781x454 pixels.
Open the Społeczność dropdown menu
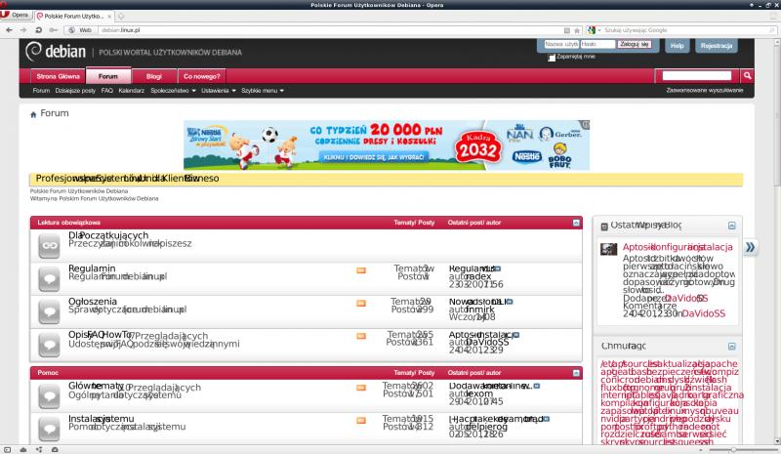pos(170,90)
